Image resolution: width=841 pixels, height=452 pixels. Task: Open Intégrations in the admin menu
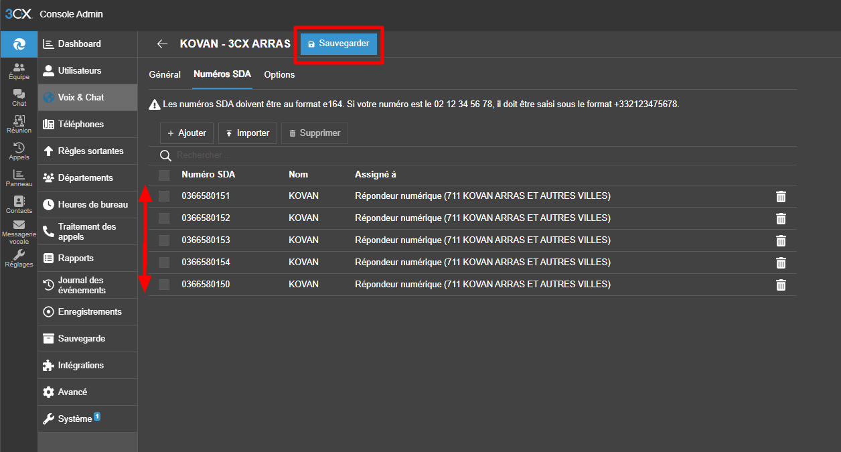click(x=88, y=366)
